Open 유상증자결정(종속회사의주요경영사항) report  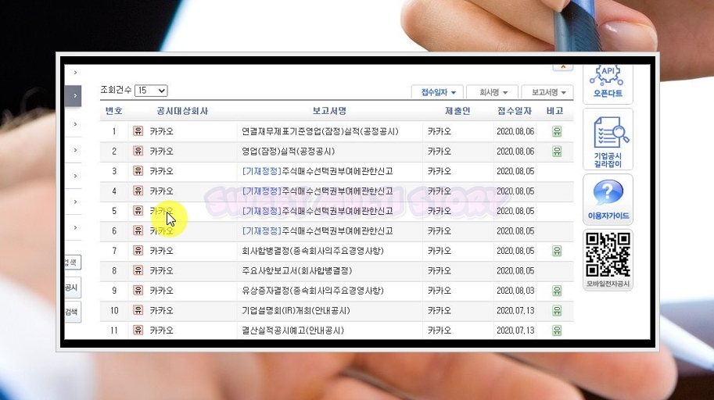tap(313, 291)
